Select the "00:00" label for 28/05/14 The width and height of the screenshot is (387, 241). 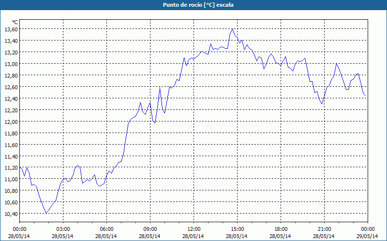(19, 229)
